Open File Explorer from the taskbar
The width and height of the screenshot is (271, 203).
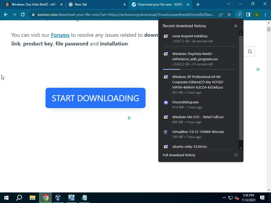(x=32, y=198)
